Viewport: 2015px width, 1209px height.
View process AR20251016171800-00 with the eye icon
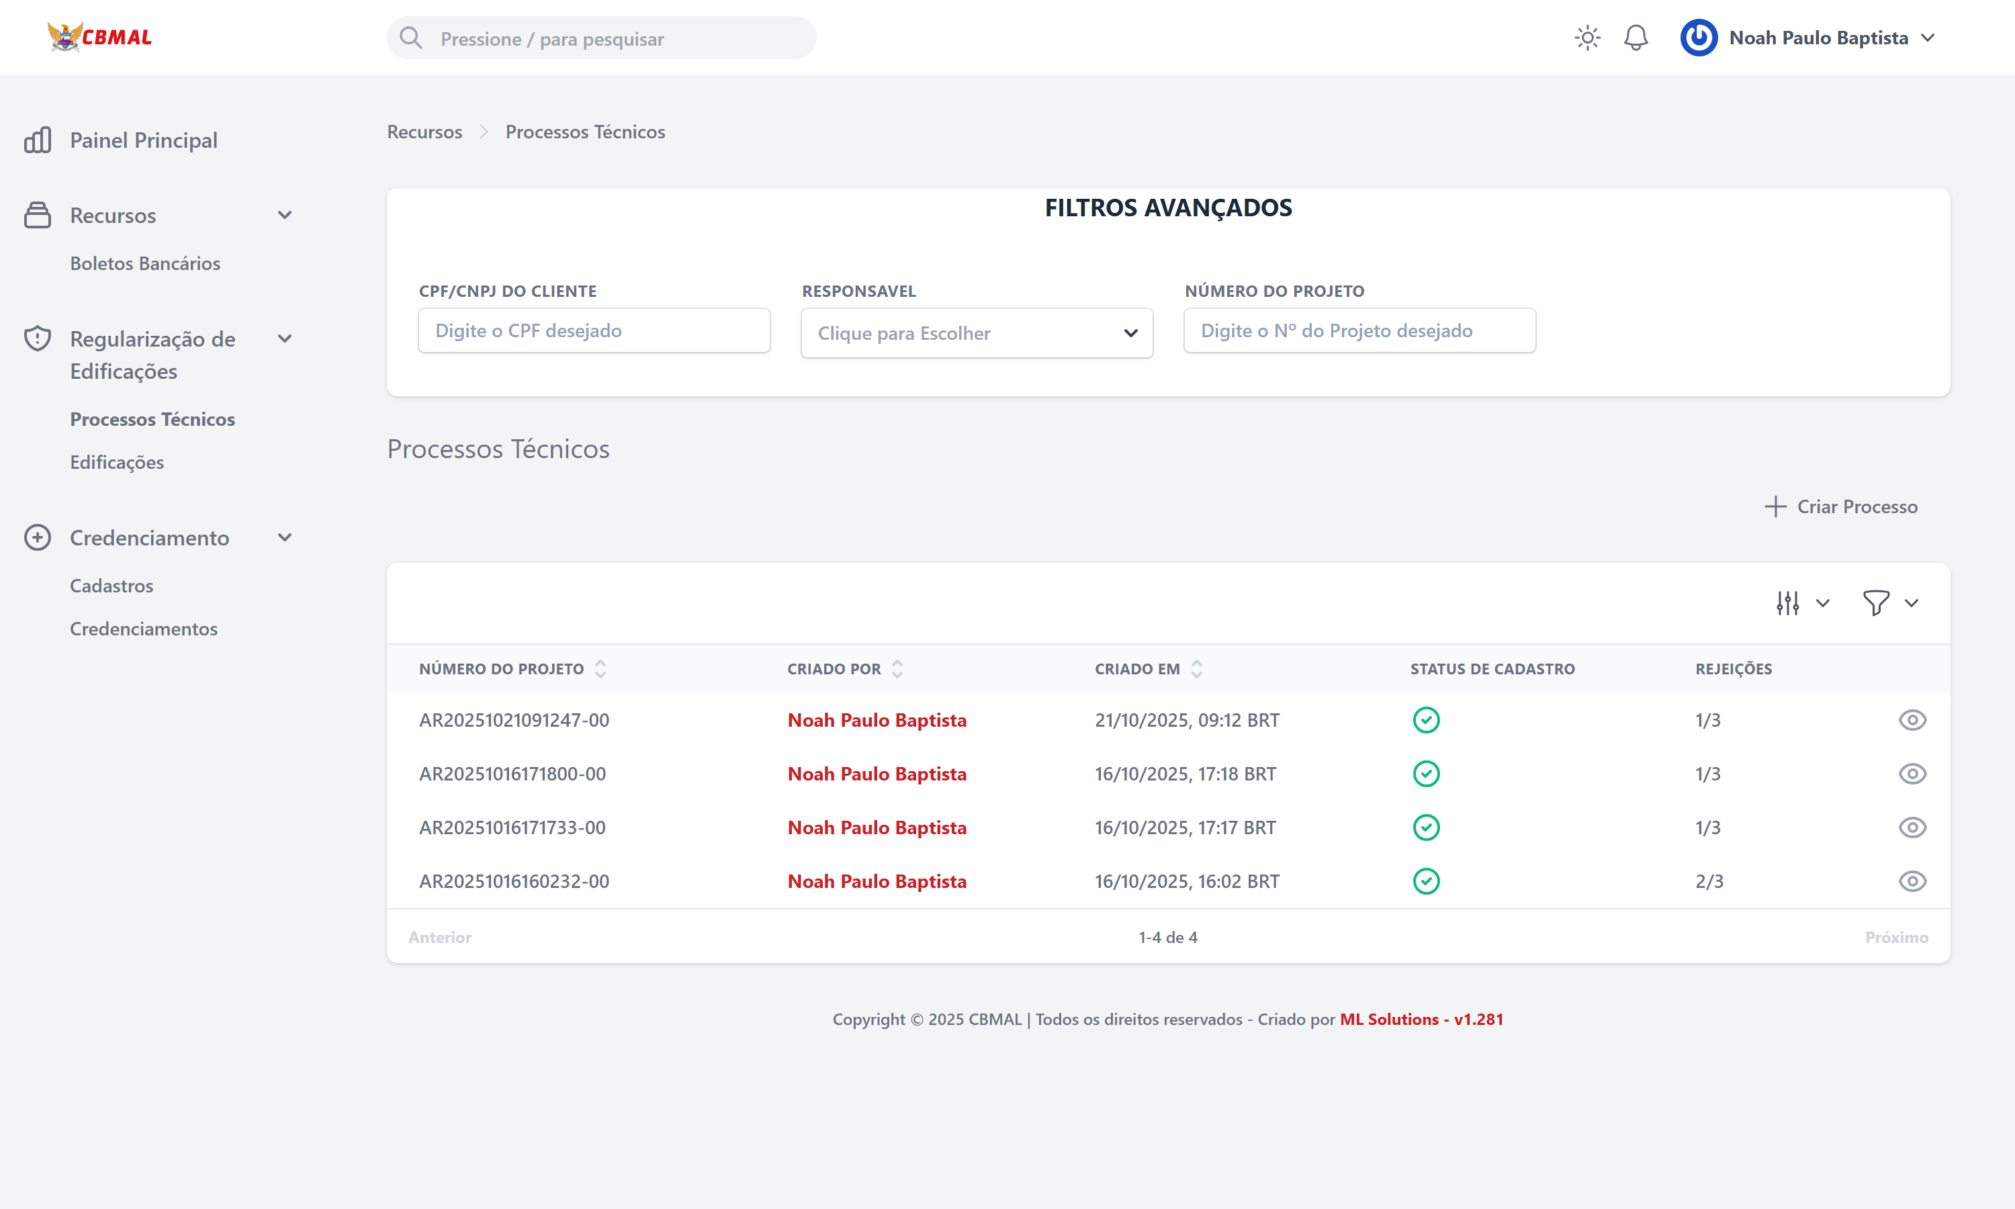click(1912, 774)
